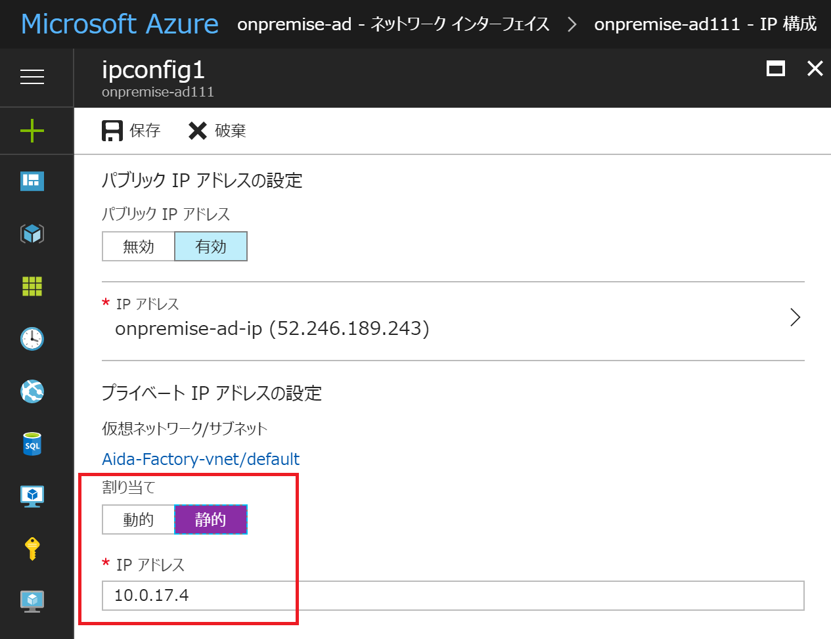Open the hamburger menu
831x639 pixels.
pos(32,77)
